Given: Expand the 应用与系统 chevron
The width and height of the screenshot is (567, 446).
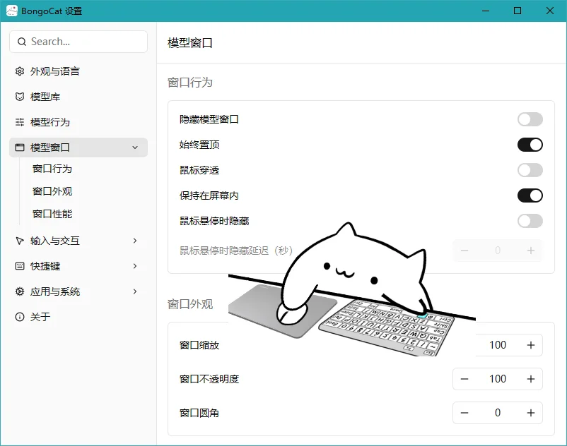Looking at the screenshot, I should pyautogui.click(x=135, y=291).
